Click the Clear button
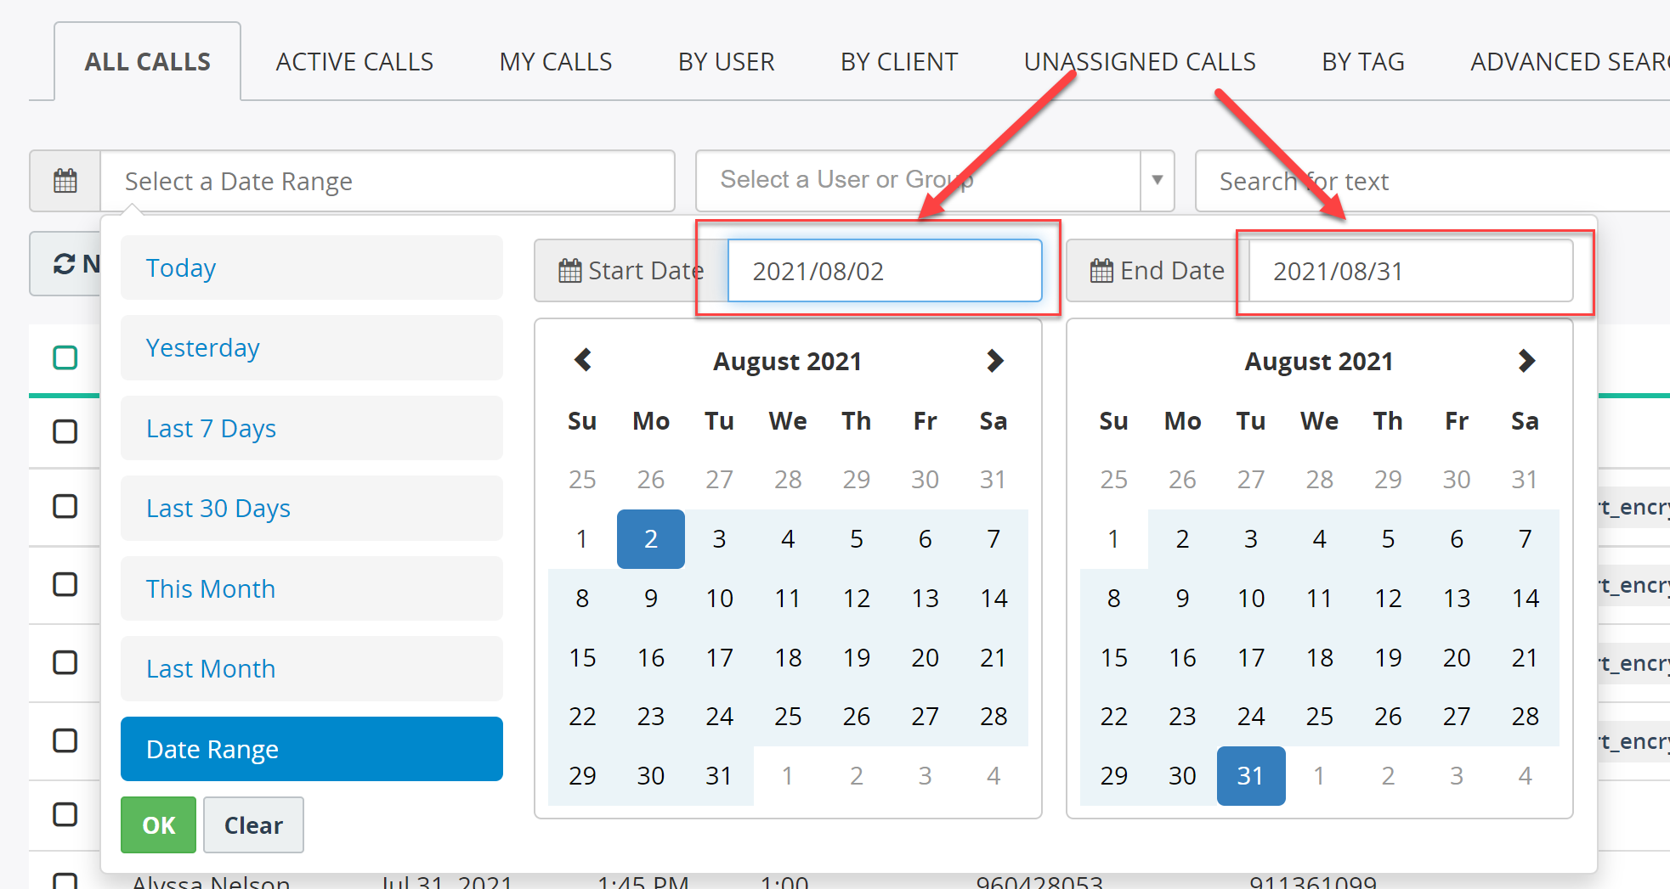 click(253, 824)
